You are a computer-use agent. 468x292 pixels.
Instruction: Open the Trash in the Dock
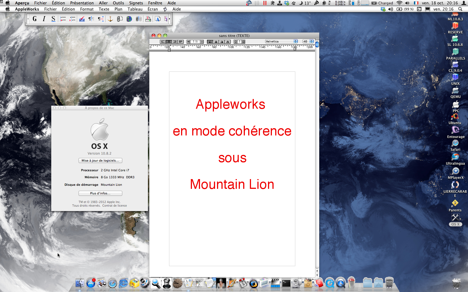pos(389,283)
